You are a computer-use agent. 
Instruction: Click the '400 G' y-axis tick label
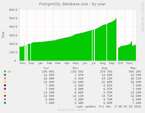click(x=13, y=27)
